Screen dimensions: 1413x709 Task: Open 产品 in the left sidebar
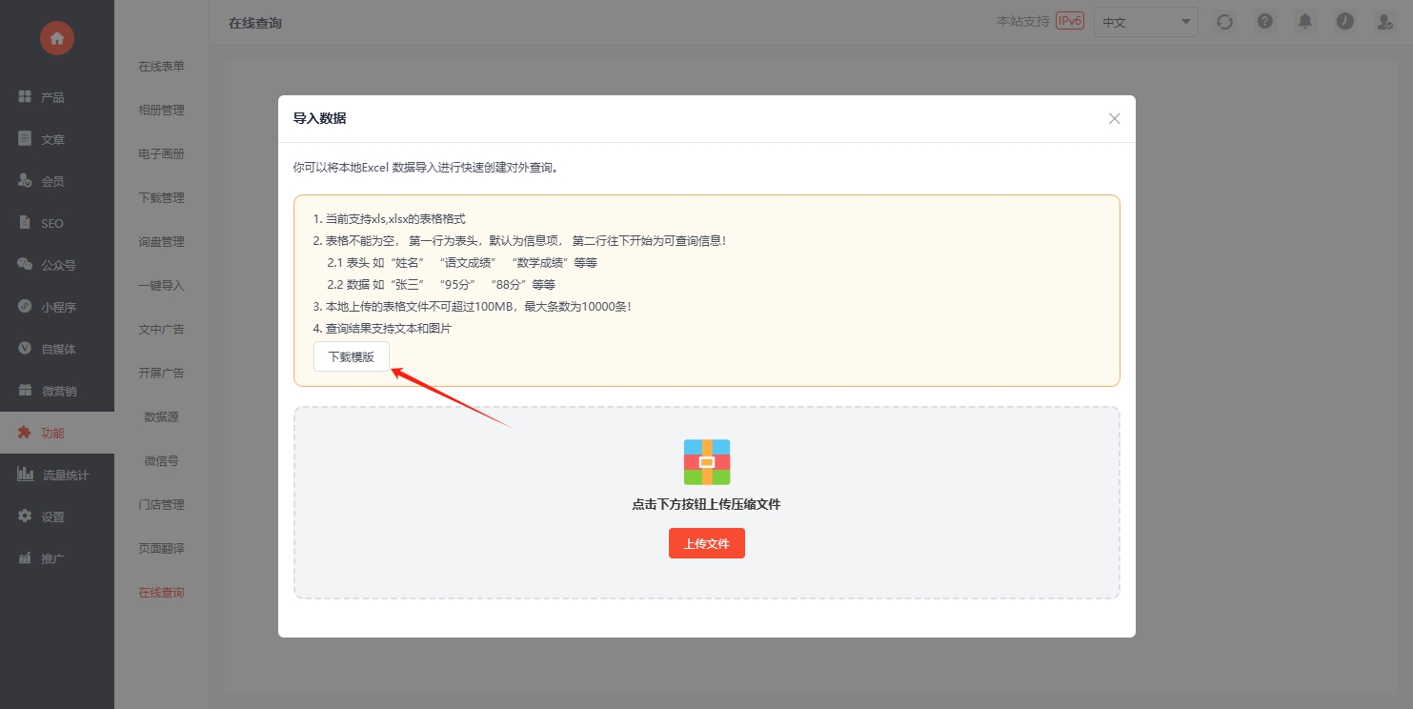point(52,97)
